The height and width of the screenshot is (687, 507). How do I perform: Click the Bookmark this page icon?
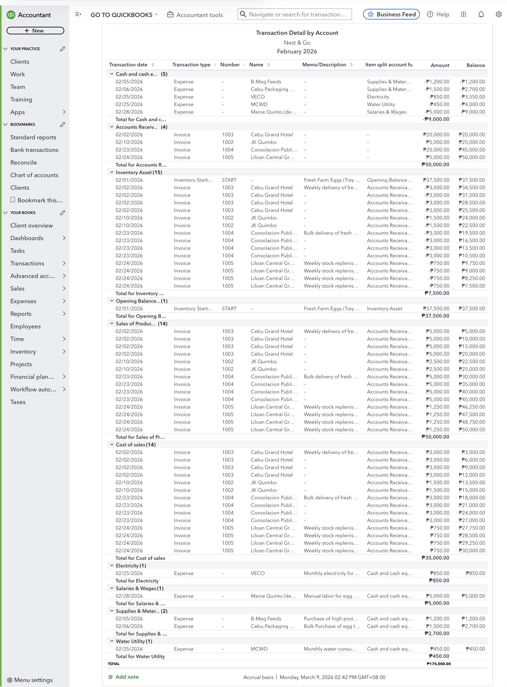13,200
